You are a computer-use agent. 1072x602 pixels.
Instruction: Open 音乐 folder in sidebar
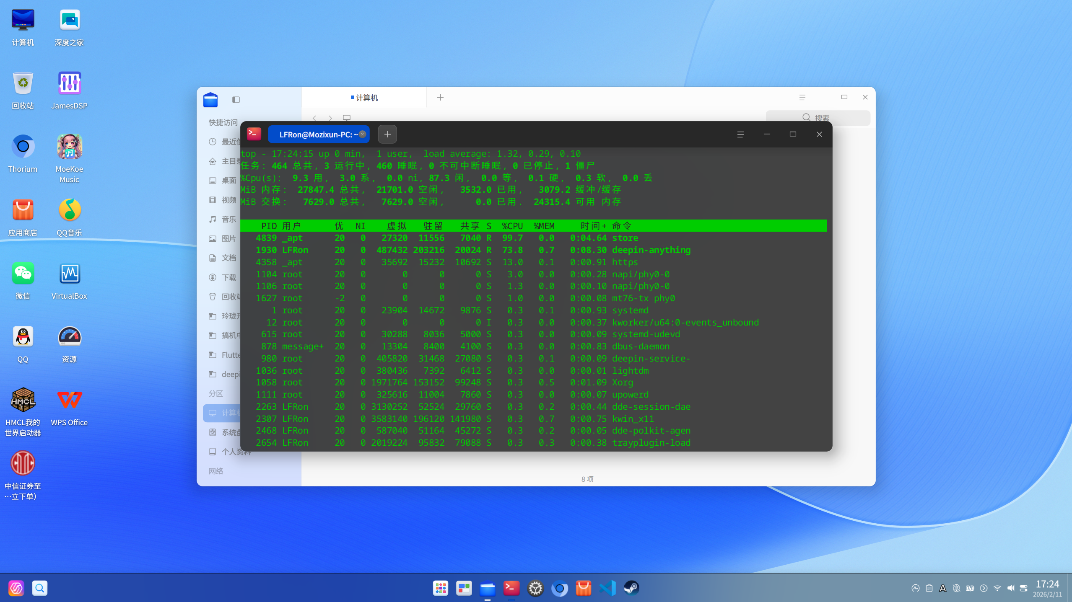(x=228, y=219)
